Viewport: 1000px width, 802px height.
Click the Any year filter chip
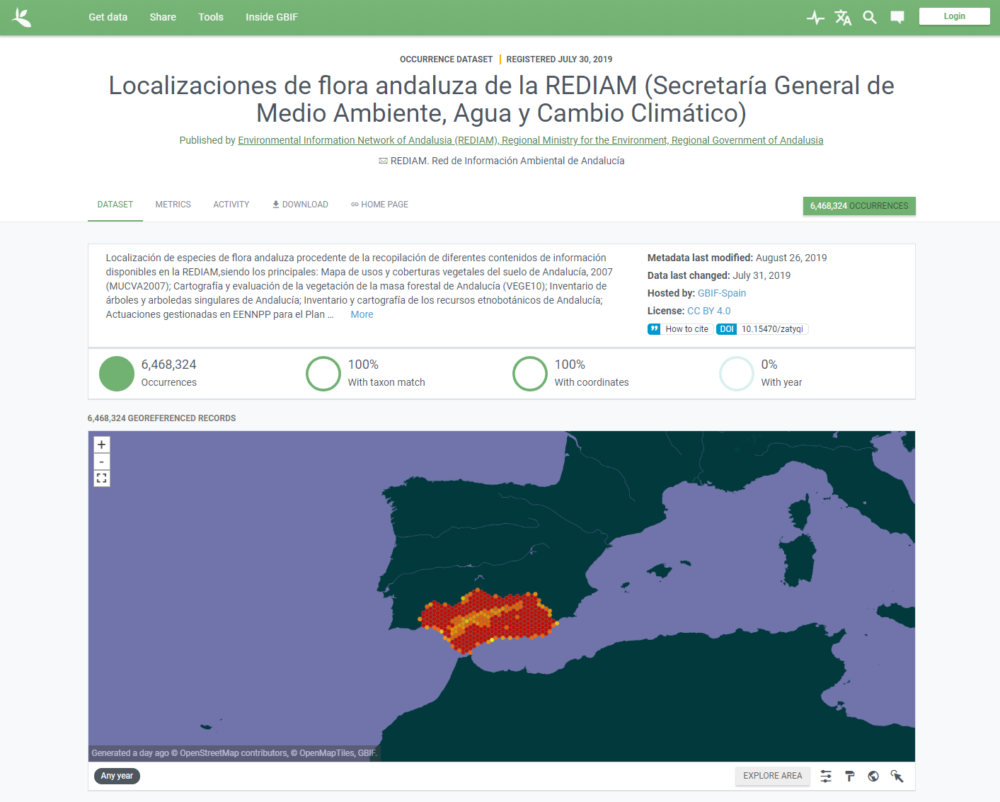coord(117,776)
